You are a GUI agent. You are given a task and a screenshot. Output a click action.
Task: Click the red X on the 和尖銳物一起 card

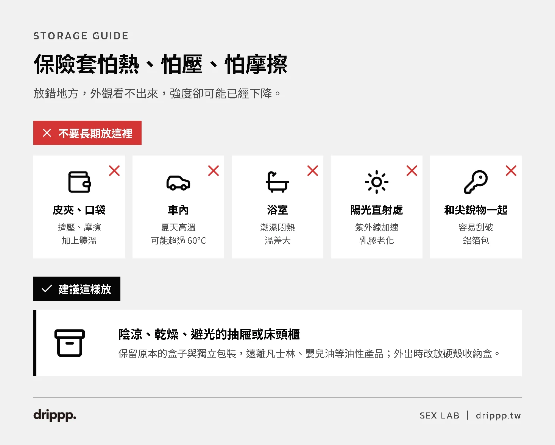pyautogui.click(x=511, y=171)
